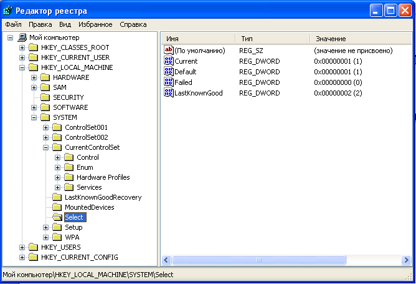Screen dimensions: 416x284
Task: Click the status bar registry path
Action: (x=88, y=275)
